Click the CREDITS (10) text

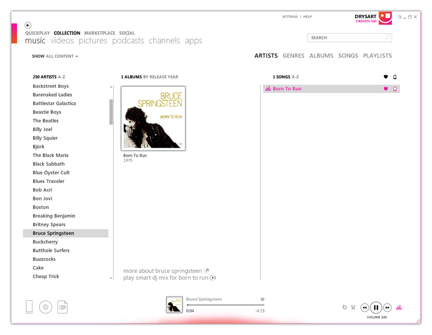pos(366,21)
